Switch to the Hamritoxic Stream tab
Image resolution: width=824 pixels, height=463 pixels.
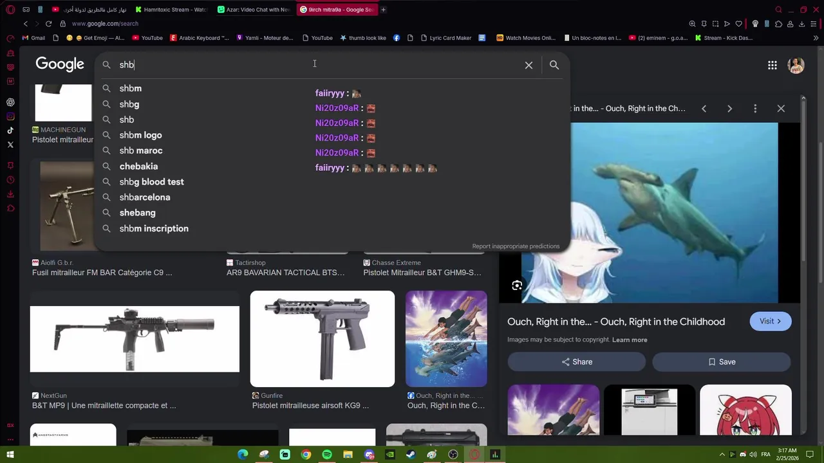171,10
